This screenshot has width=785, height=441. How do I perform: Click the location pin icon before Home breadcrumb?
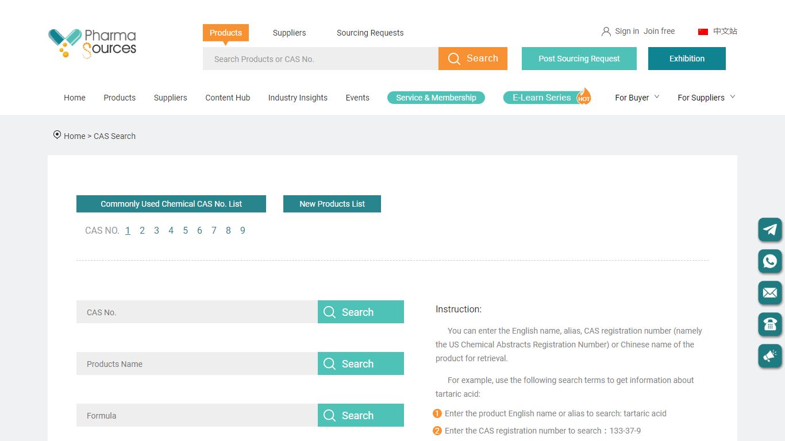(x=57, y=135)
